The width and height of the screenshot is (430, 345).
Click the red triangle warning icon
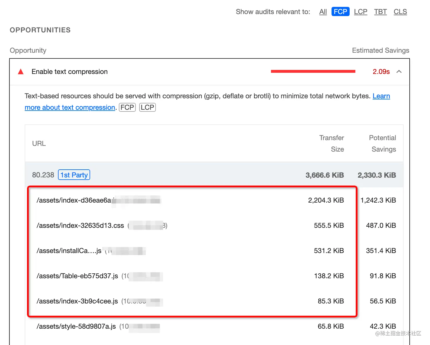pyautogui.click(x=21, y=72)
